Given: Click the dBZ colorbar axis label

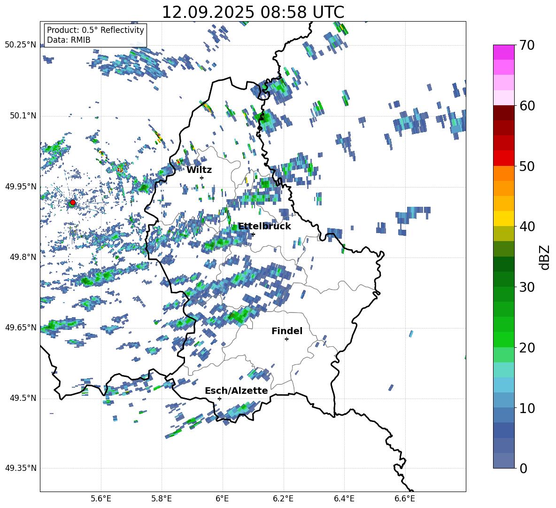Looking at the screenshot, I should pyautogui.click(x=545, y=257).
